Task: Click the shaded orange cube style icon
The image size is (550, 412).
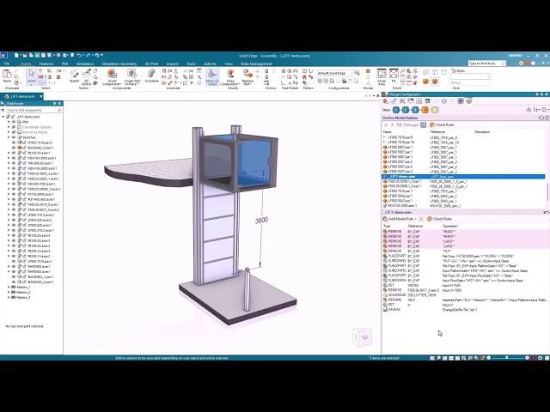Action: point(425,82)
